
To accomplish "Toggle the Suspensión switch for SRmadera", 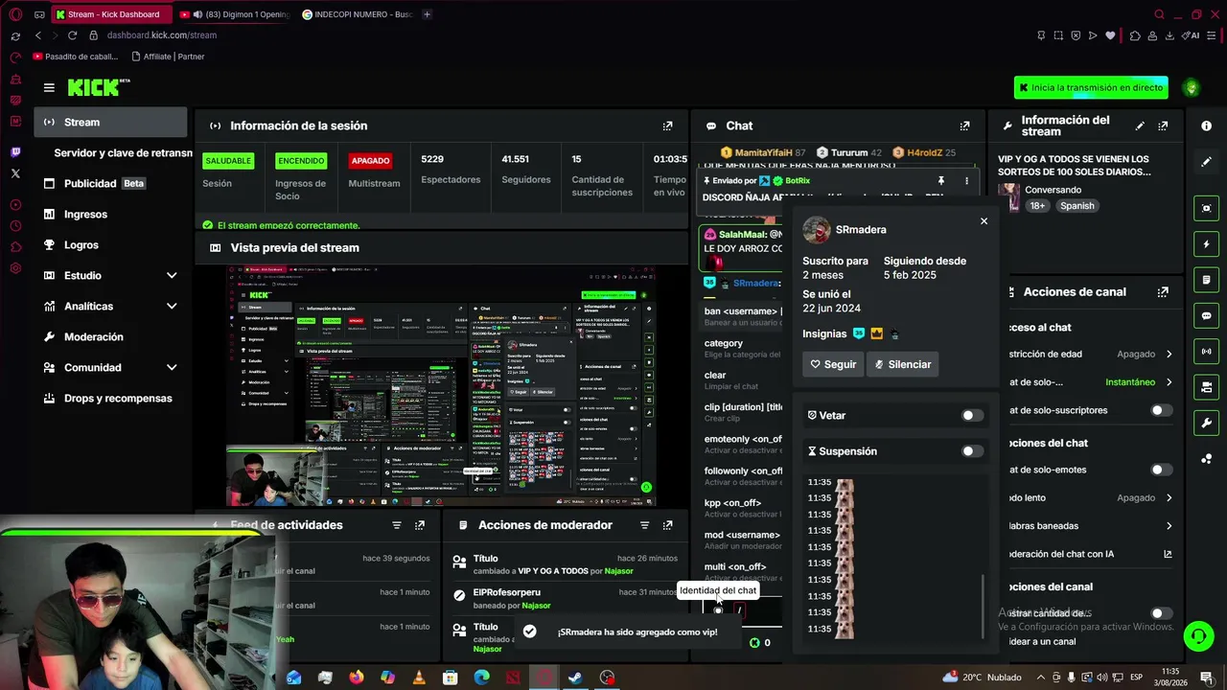I will [x=972, y=451].
